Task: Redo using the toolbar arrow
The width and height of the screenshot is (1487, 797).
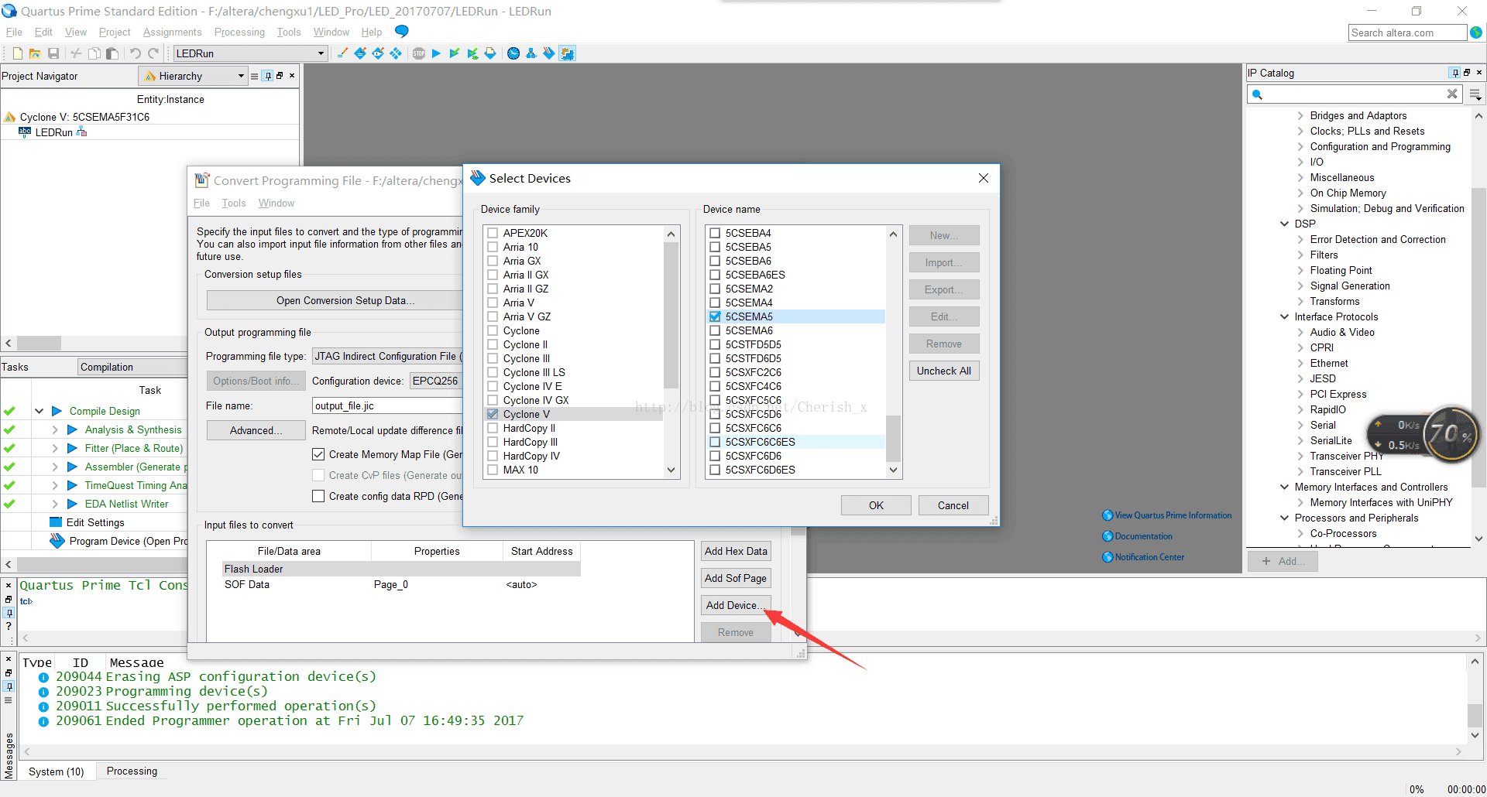Action: point(153,53)
